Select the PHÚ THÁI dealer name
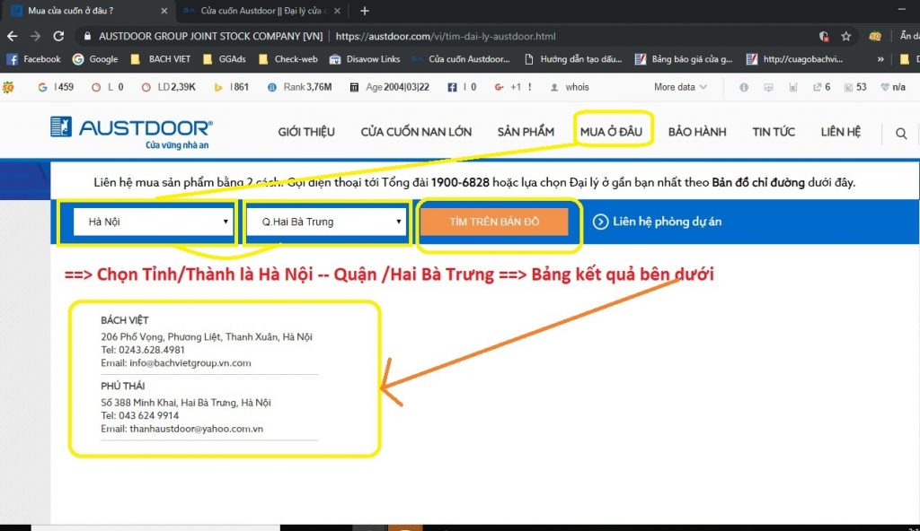Viewport: 920px width, 531px height. click(122, 386)
